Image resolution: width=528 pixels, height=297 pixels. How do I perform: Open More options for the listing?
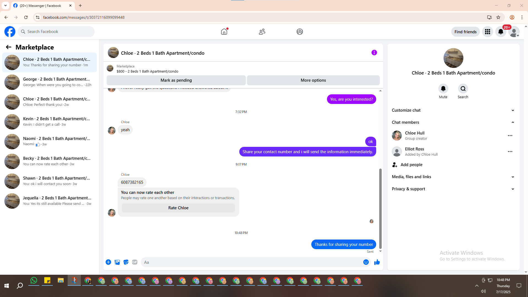(313, 80)
